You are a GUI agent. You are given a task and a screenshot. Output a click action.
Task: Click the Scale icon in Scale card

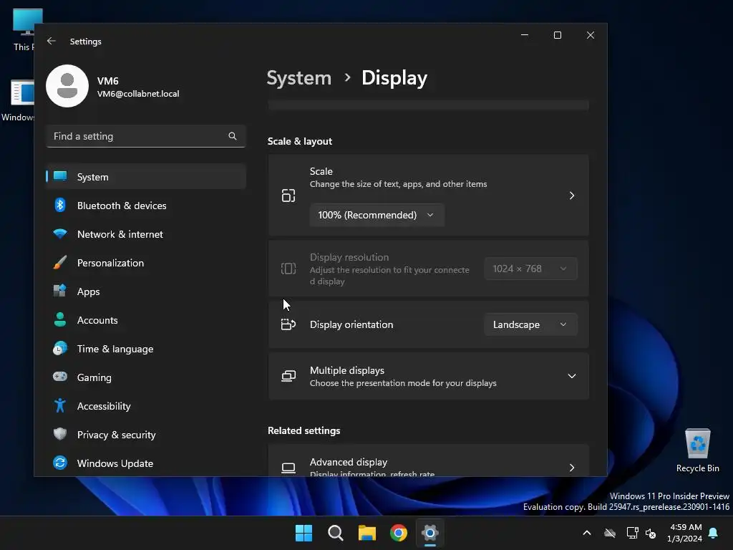pyautogui.click(x=288, y=196)
